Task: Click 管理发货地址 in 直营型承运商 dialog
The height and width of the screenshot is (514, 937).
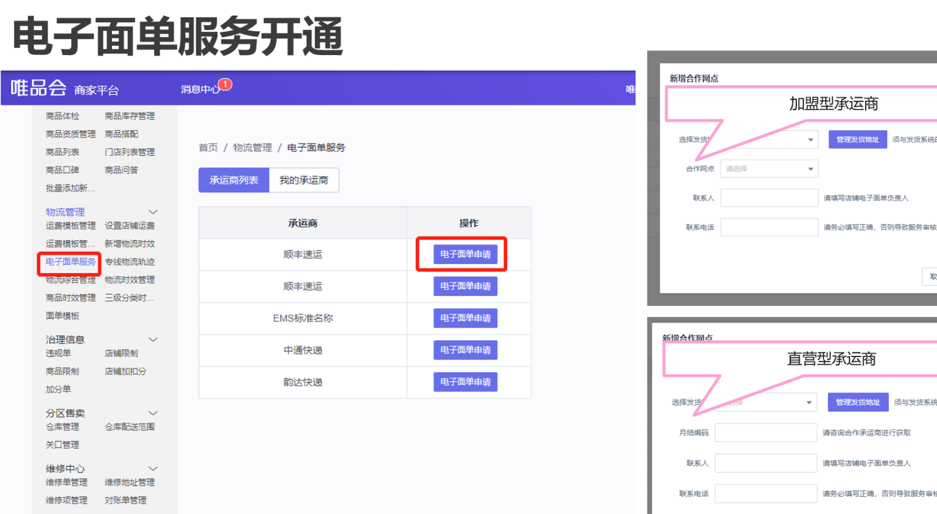Action: click(x=857, y=402)
